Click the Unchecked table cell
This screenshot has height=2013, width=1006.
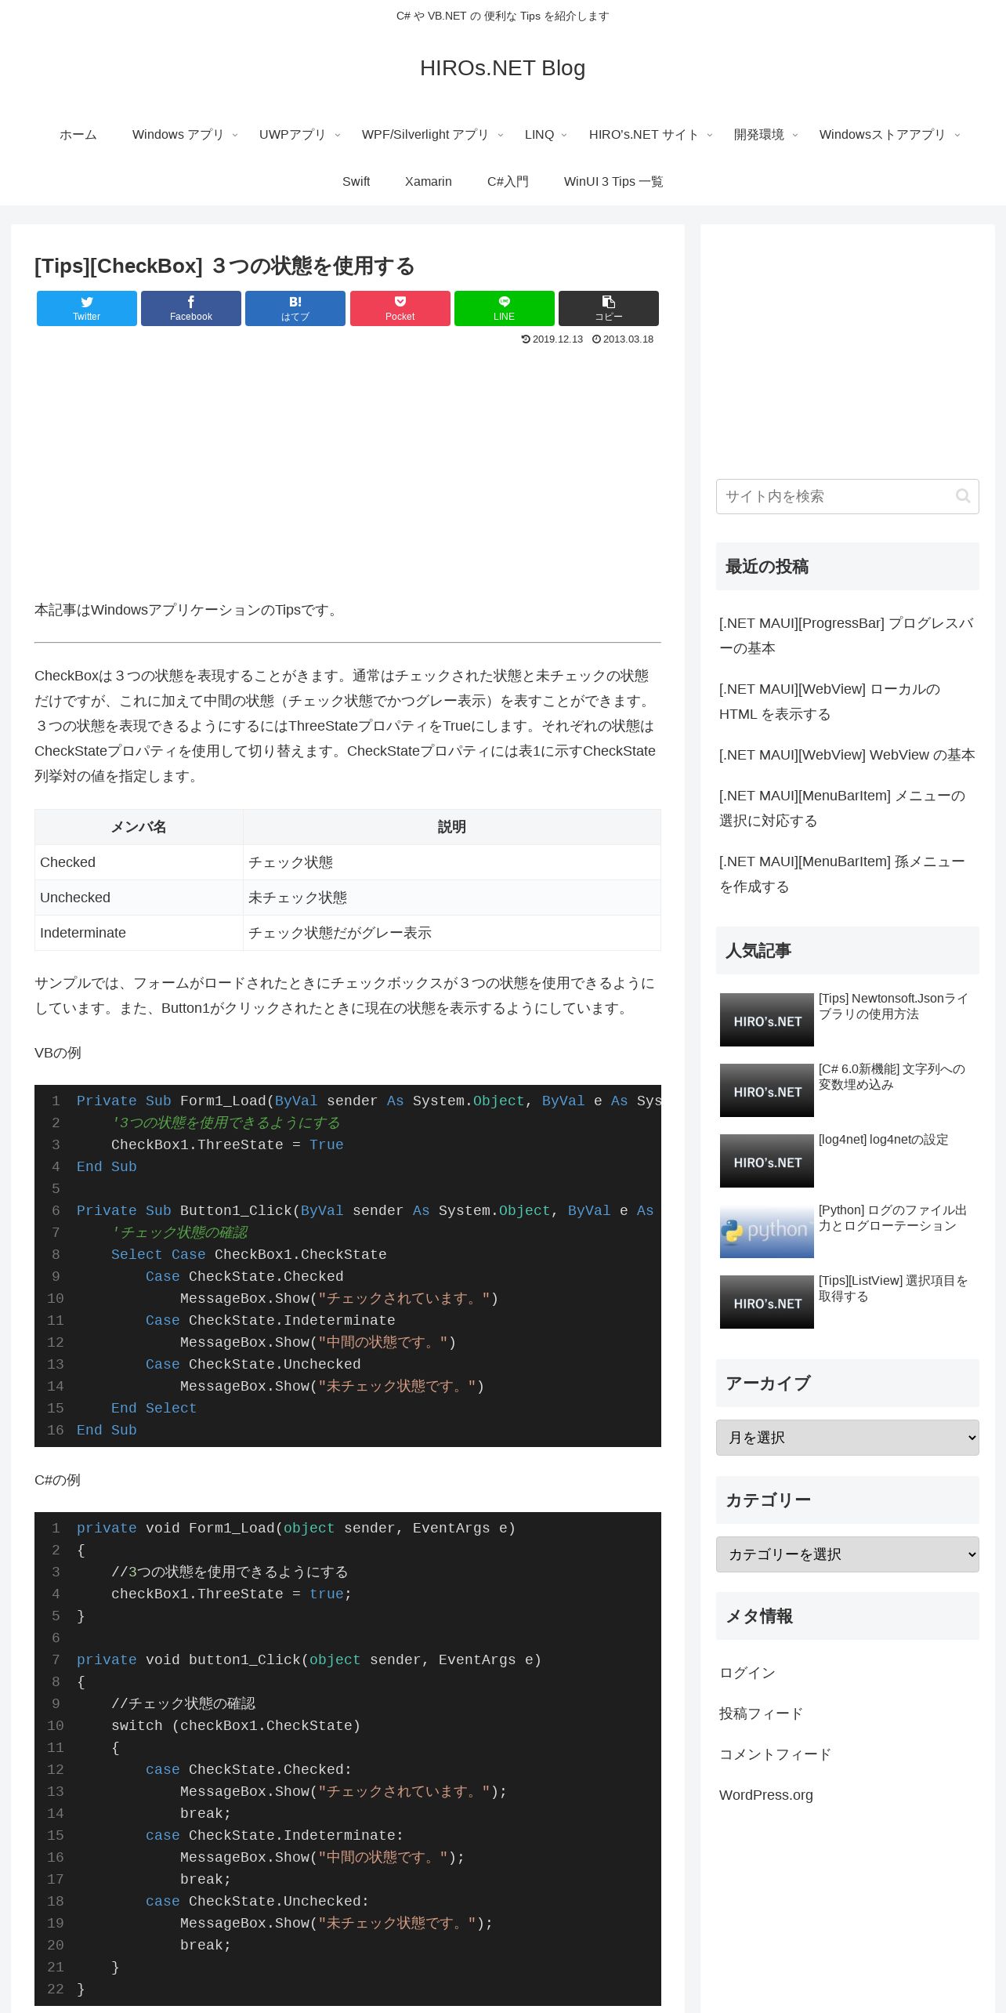(139, 898)
